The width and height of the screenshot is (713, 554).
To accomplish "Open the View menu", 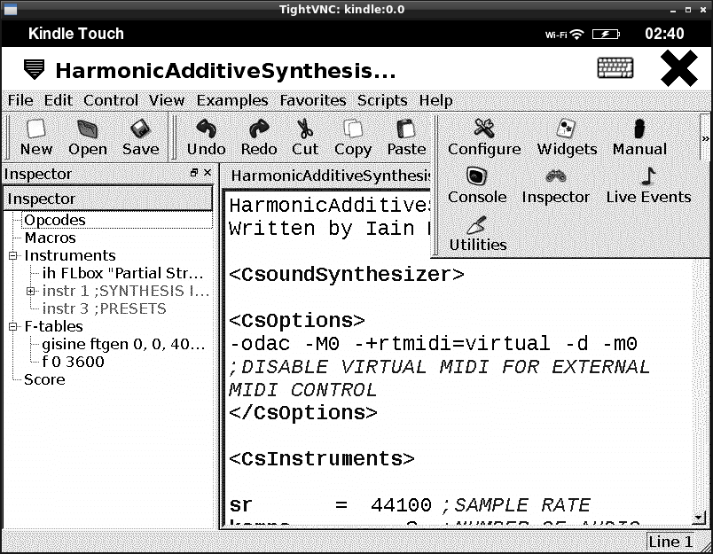I will [x=167, y=100].
